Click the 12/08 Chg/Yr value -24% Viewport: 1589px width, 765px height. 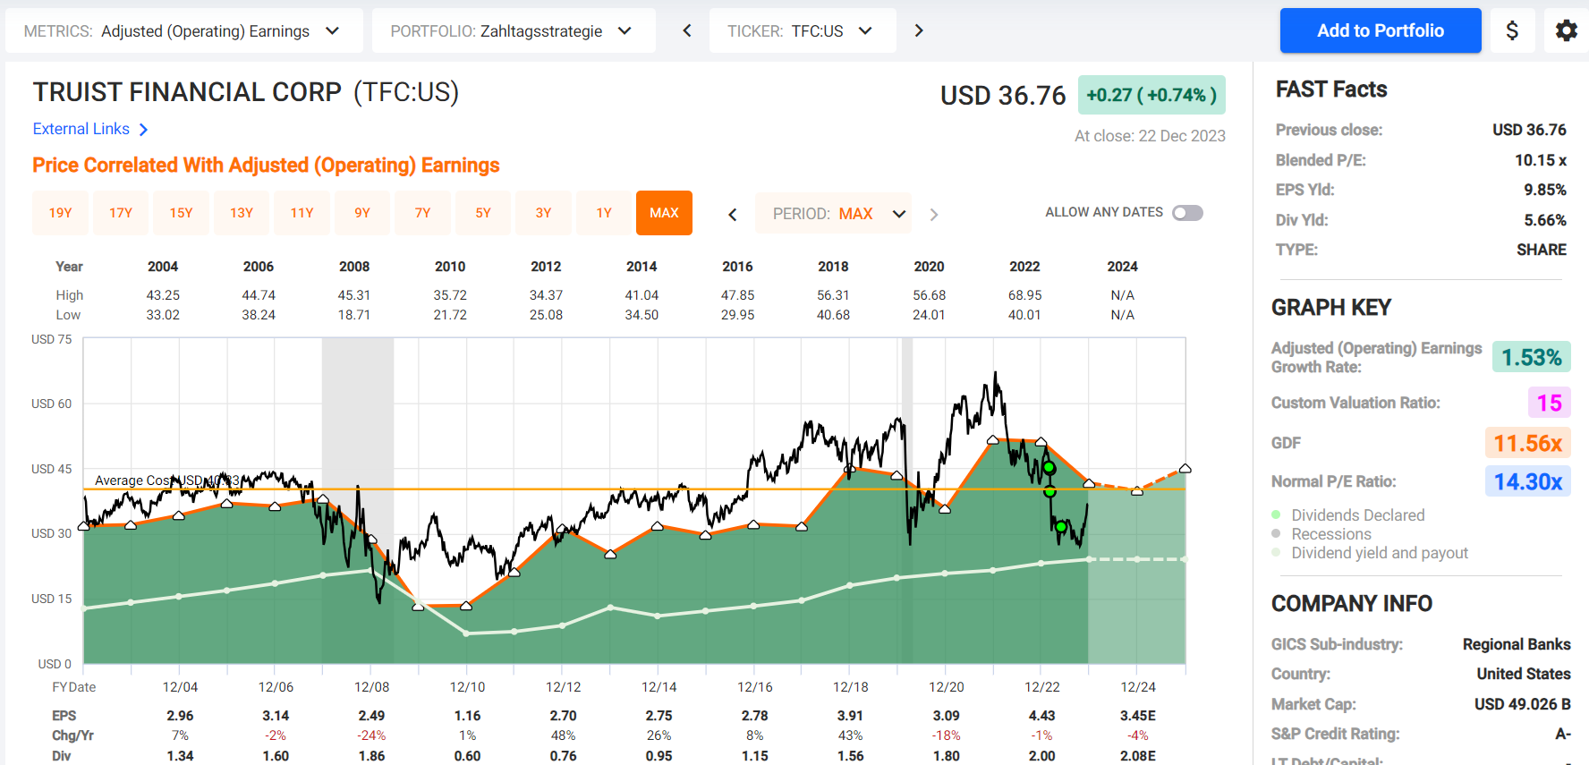tap(371, 735)
